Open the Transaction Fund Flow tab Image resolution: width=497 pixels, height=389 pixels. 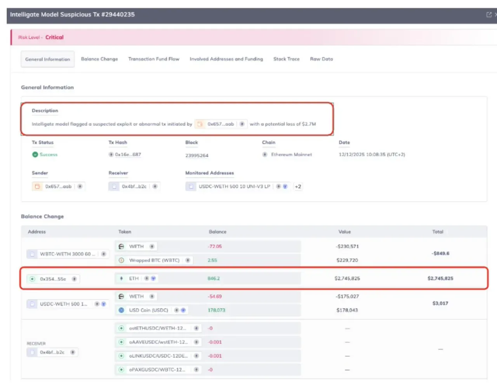click(154, 59)
